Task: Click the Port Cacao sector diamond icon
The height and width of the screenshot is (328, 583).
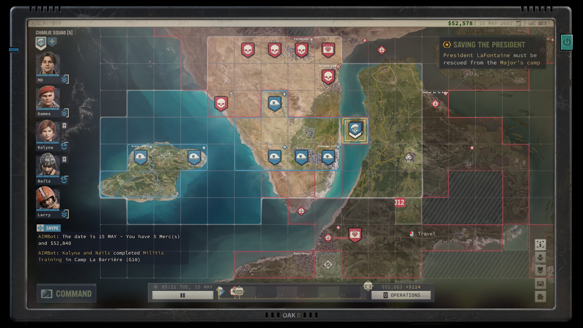Action: tap(328, 265)
